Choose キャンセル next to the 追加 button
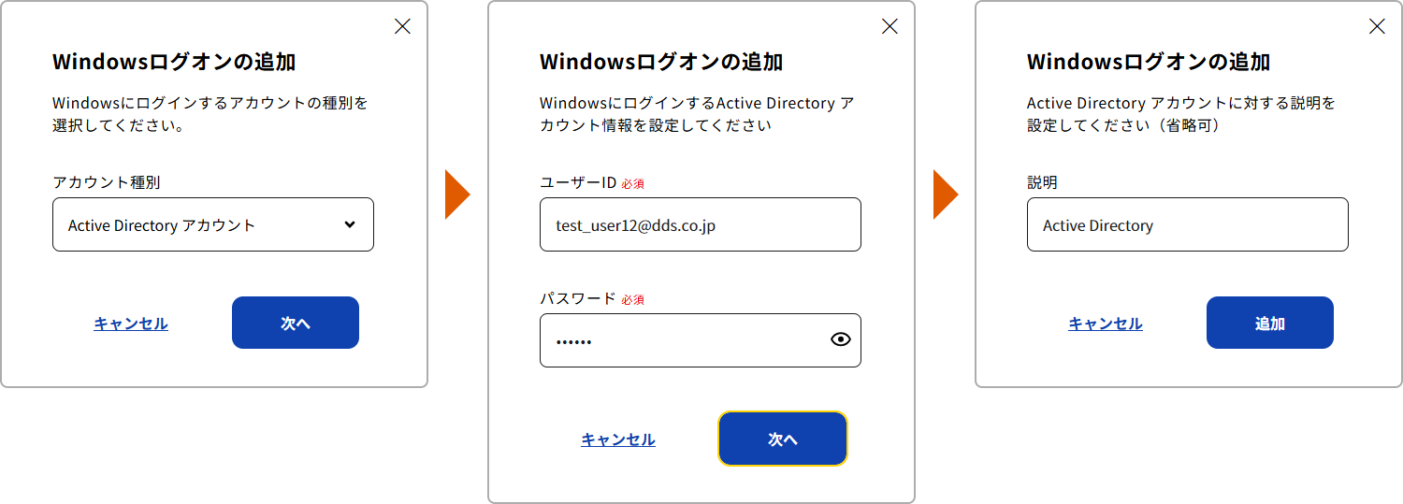This screenshot has width=1403, height=504. 1106,324
